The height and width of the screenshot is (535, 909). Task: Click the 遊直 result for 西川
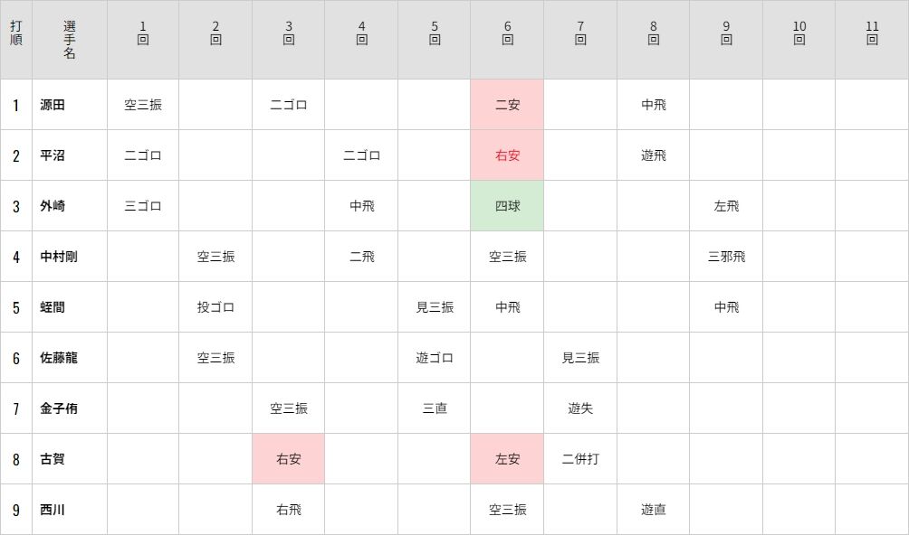(654, 510)
